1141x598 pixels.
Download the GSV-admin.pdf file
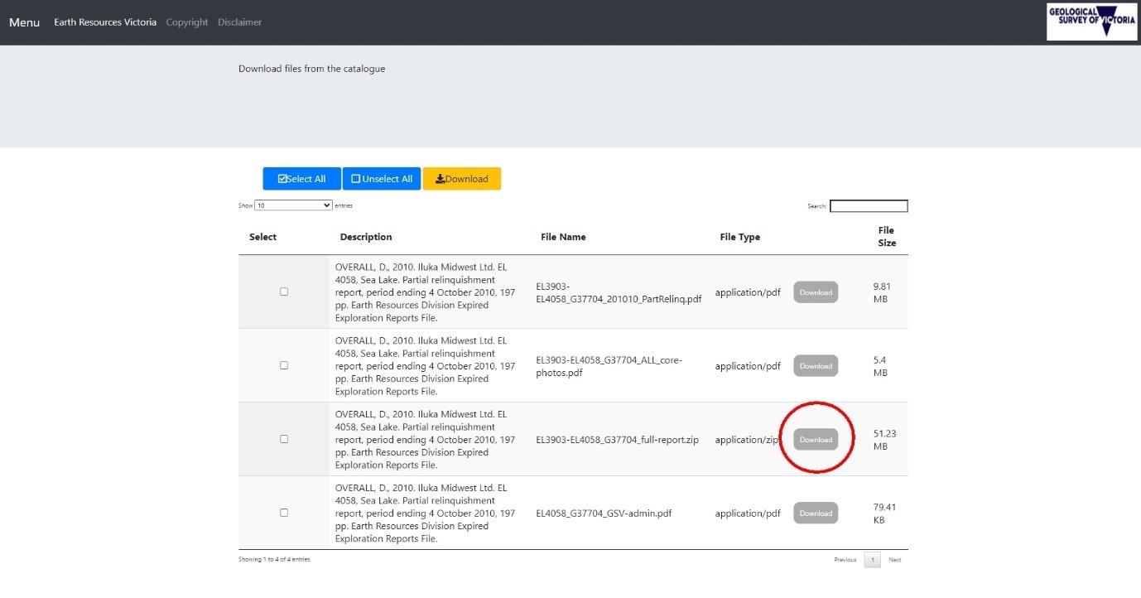[816, 514]
